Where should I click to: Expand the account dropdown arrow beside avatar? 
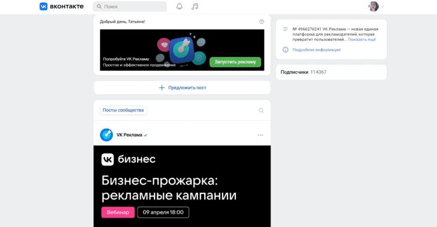pyautogui.click(x=383, y=7)
